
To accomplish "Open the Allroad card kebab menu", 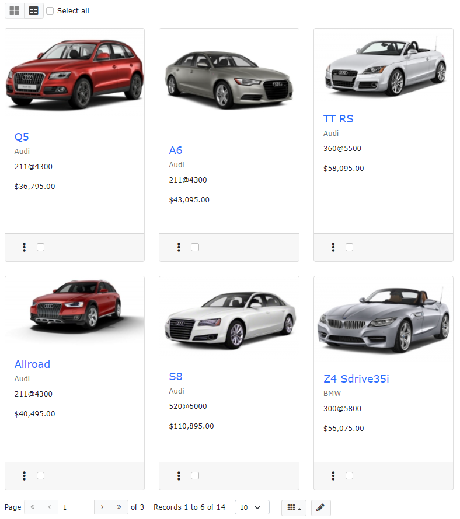I will (24, 476).
